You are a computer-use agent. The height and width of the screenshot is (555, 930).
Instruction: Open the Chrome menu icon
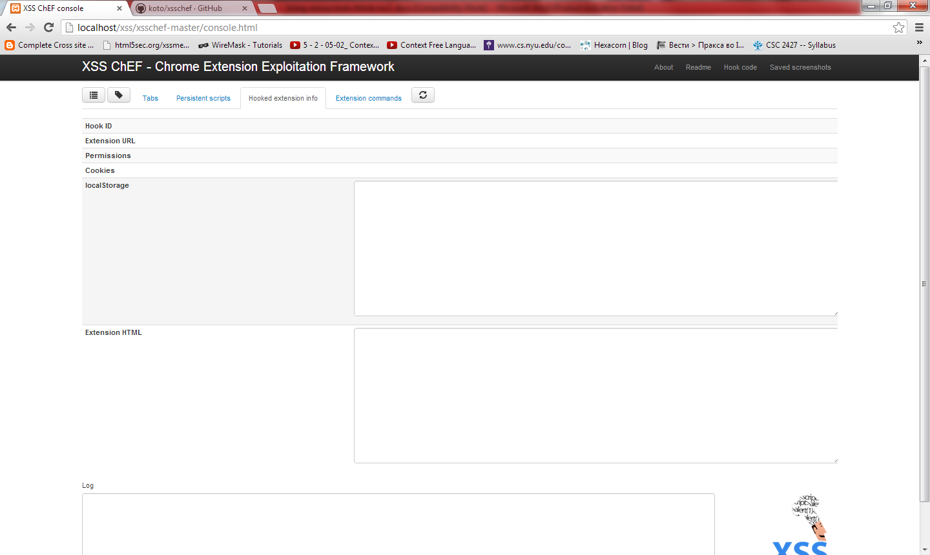(x=919, y=27)
